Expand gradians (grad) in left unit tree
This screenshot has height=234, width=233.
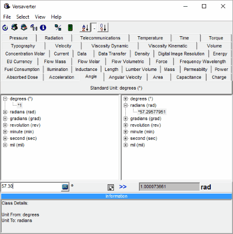(x=5, y=119)
